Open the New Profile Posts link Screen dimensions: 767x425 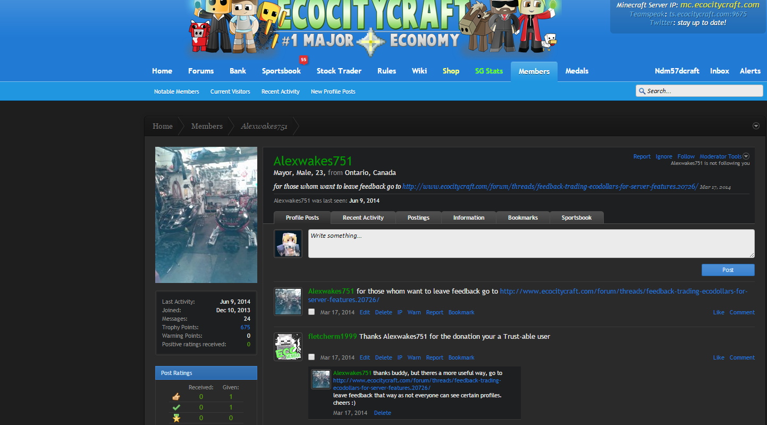[x=333, y=91]
